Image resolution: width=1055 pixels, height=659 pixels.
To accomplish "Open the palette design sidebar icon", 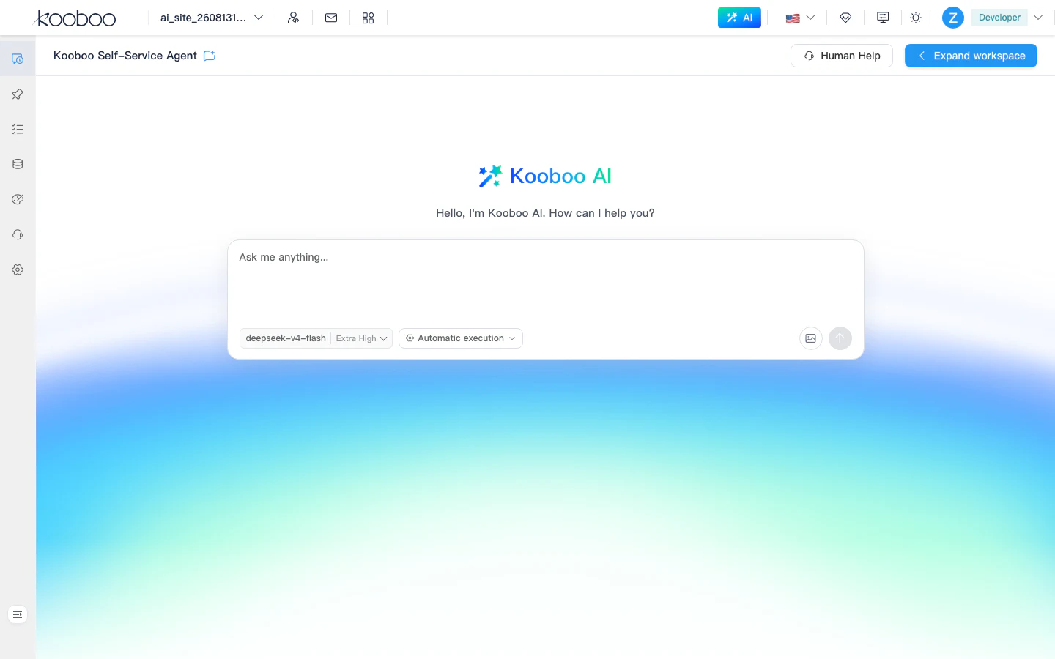I will click(x=18, y=199).
